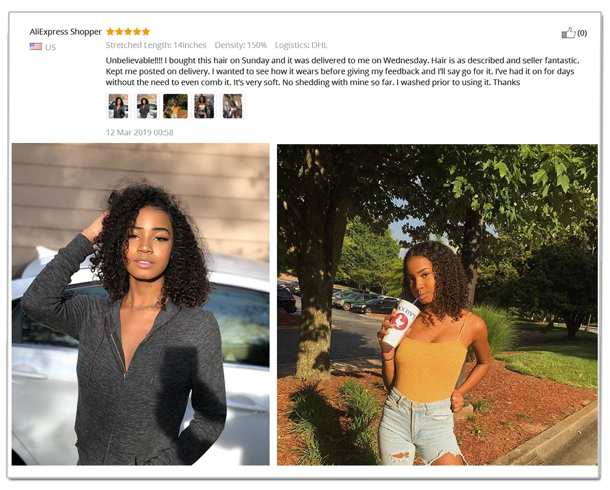The height and width of the screenshot is (490, 610).
Task: Click the AliExpress Shopper reviewer name
Action: click(x=65, y=32)
